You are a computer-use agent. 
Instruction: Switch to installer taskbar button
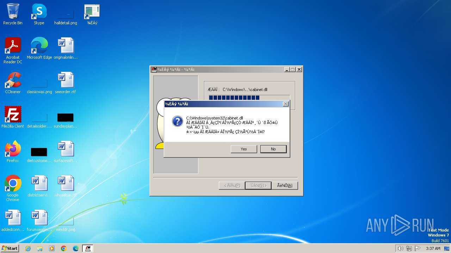point(88,248)
